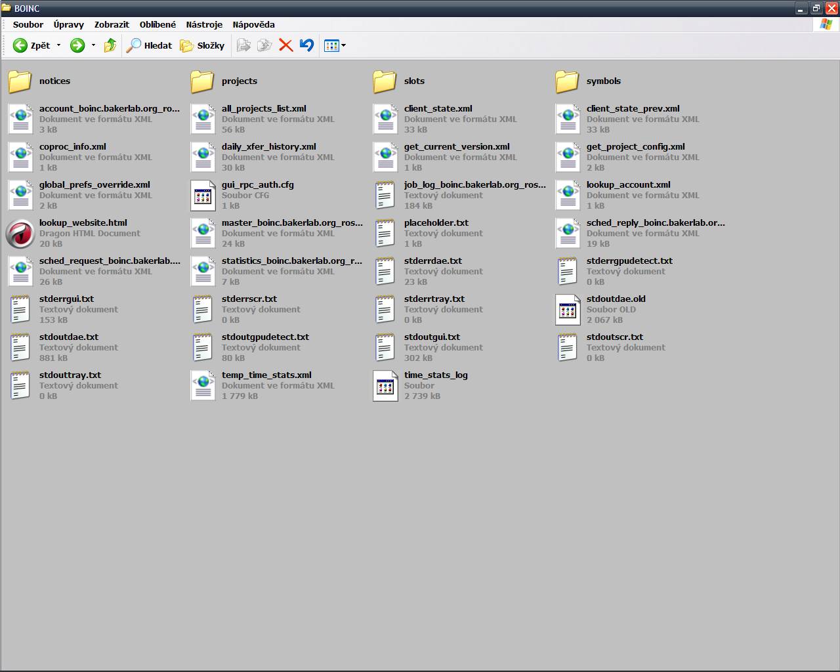Click the Move To folder icon

(243, 45)
